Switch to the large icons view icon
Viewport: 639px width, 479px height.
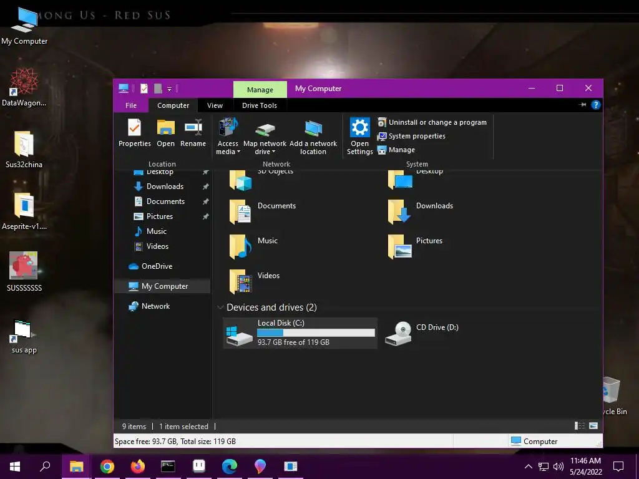tap(593, 425)
